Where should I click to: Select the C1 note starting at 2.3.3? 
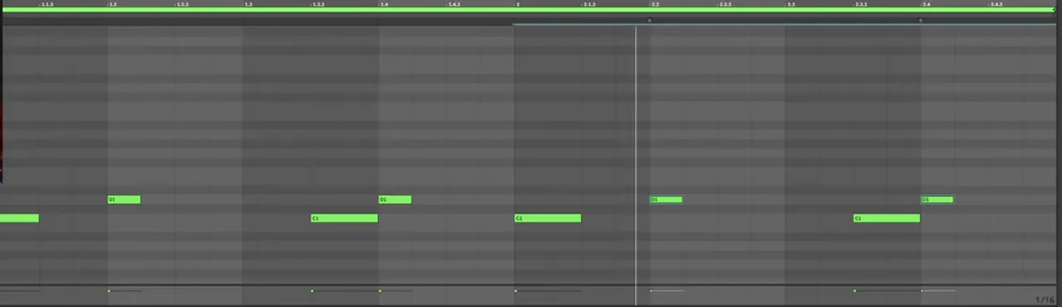[x=887, y=218]
